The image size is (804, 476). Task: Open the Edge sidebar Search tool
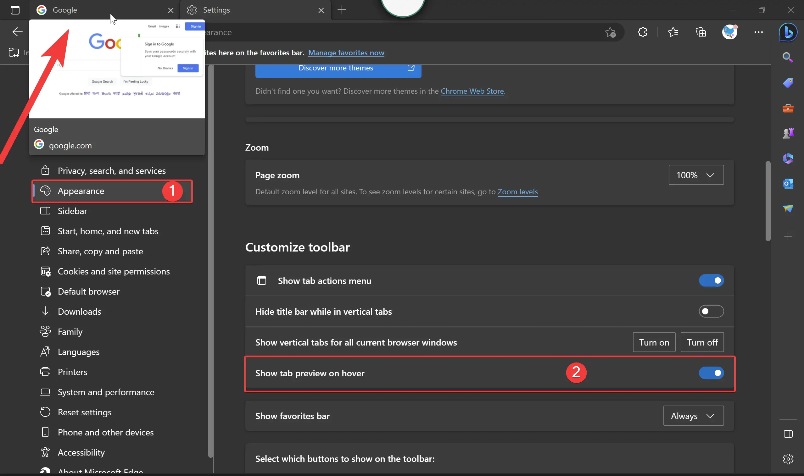(x=788, y=57)
